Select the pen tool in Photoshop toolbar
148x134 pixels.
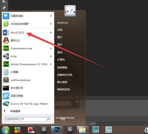coord(4,8)
